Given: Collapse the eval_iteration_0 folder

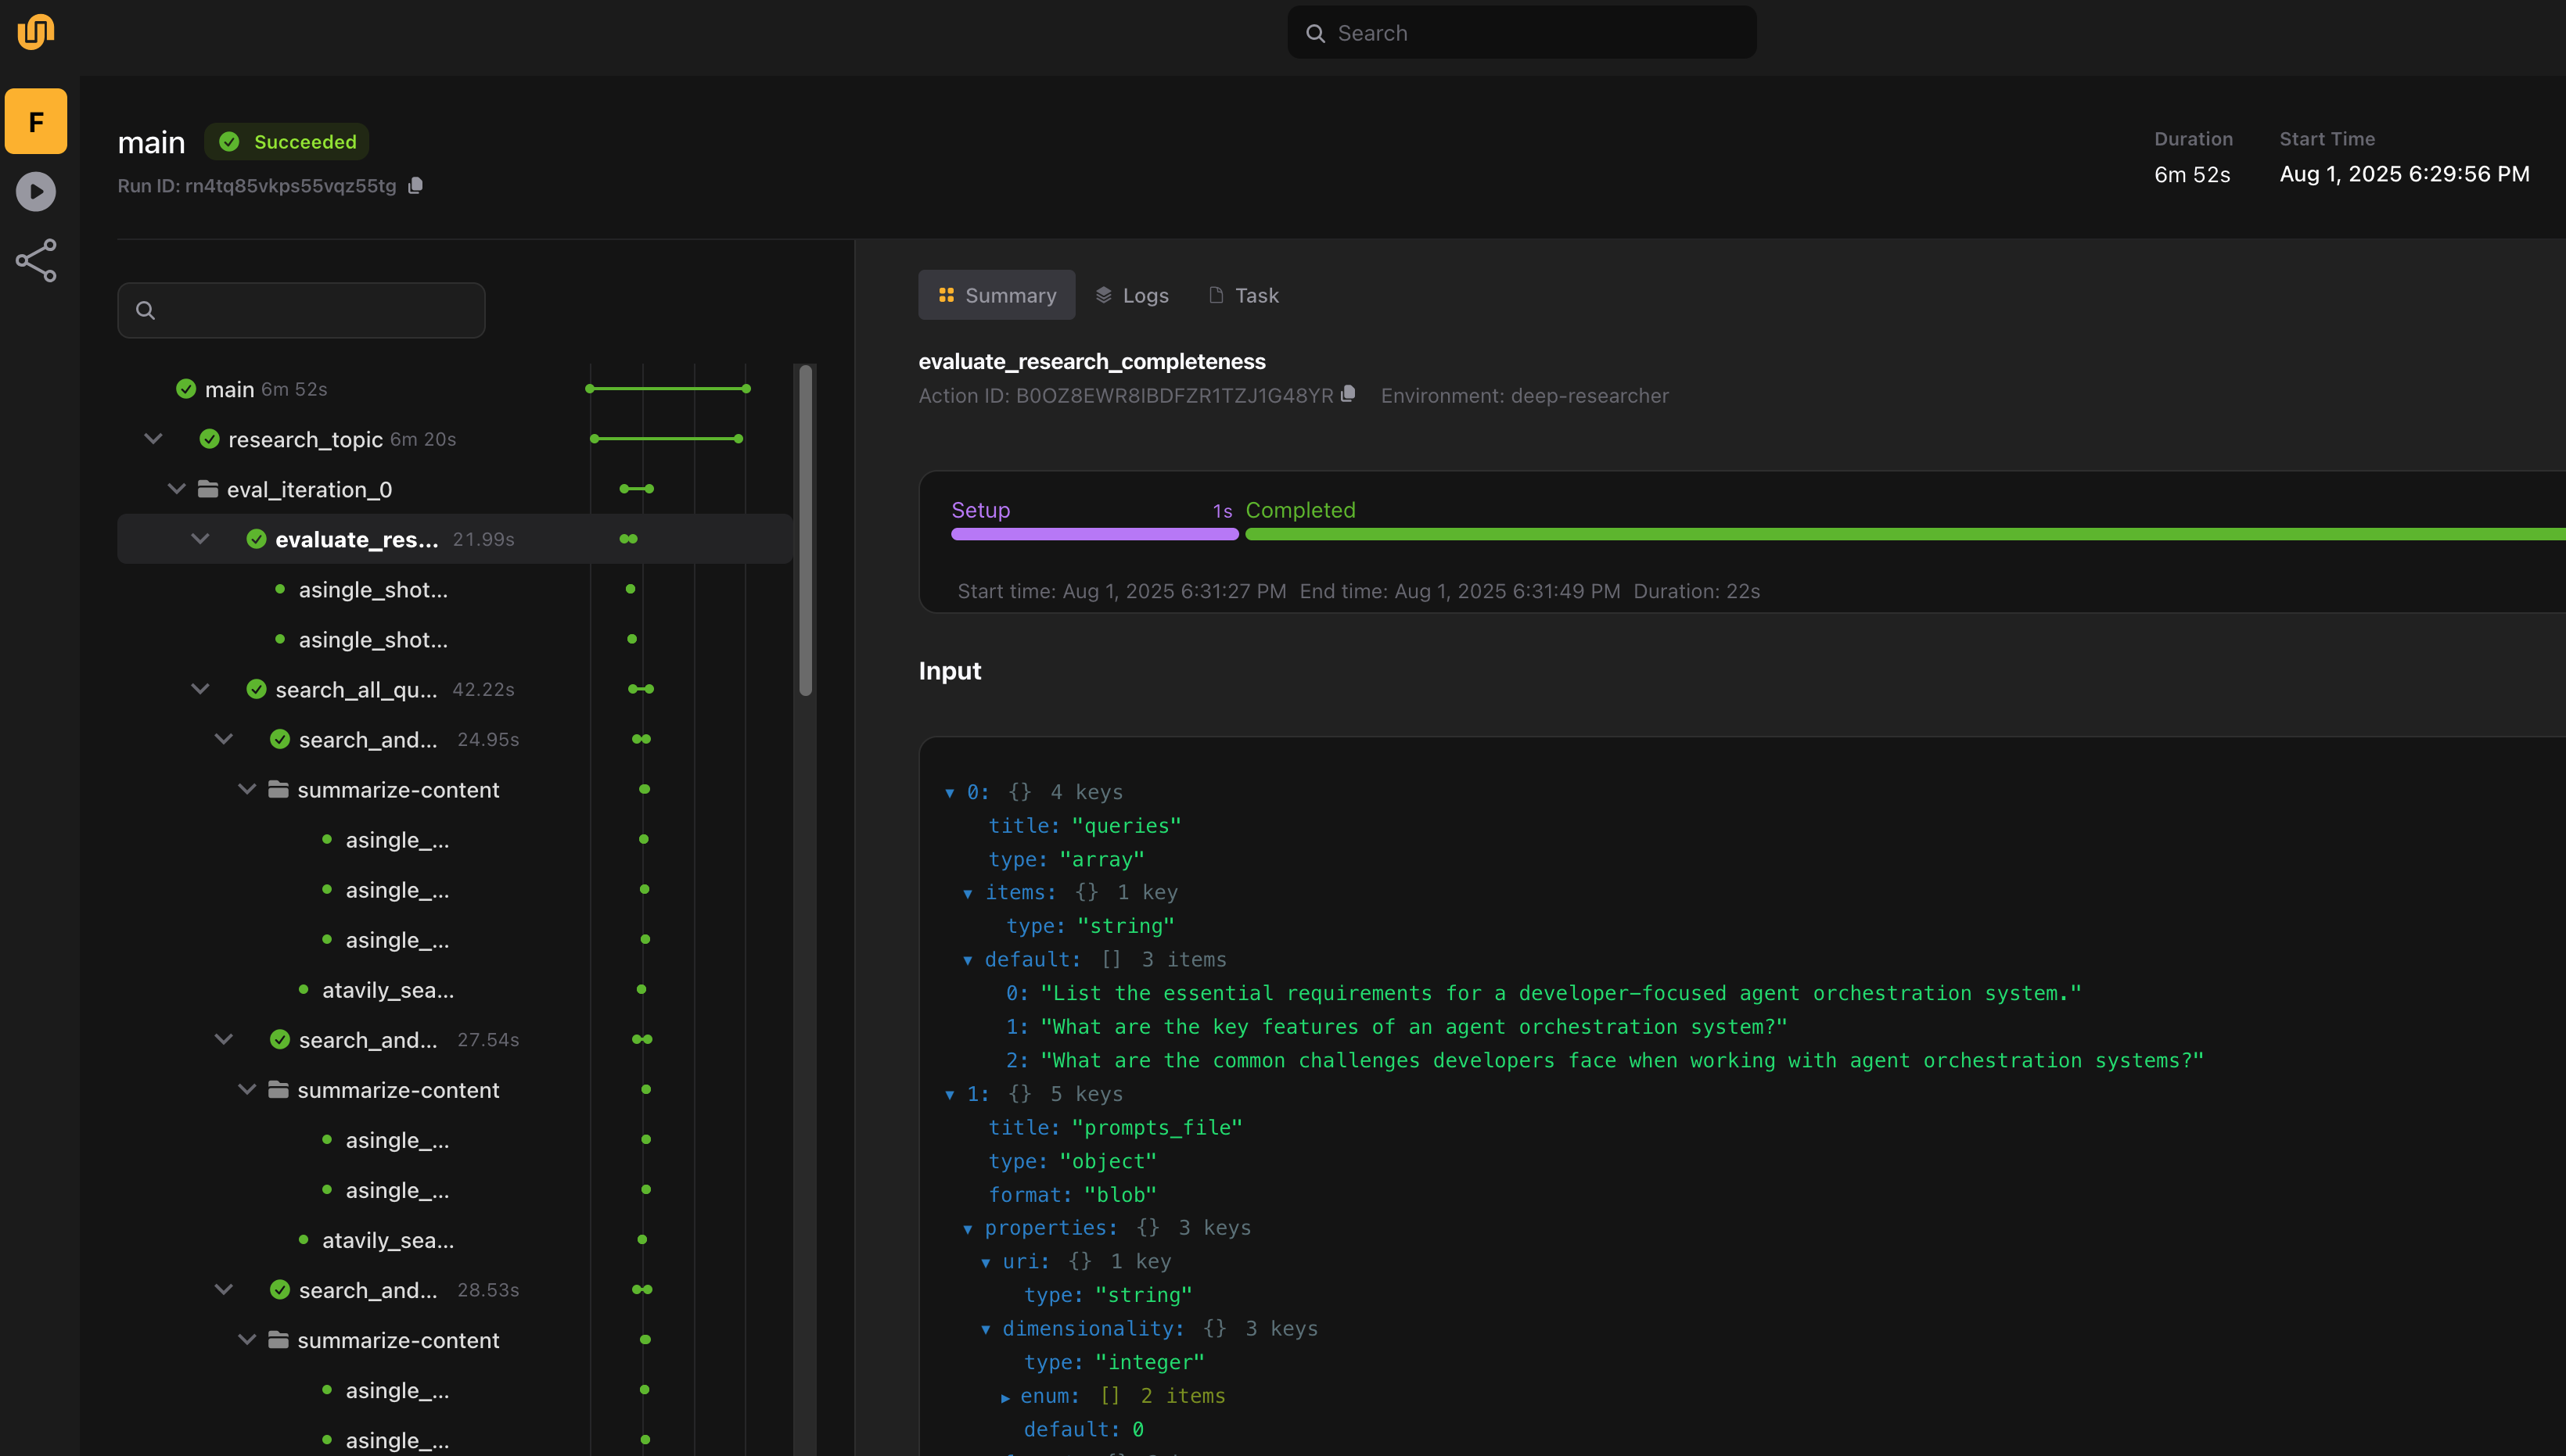Looking at the screenshot, I should (176, 489).
